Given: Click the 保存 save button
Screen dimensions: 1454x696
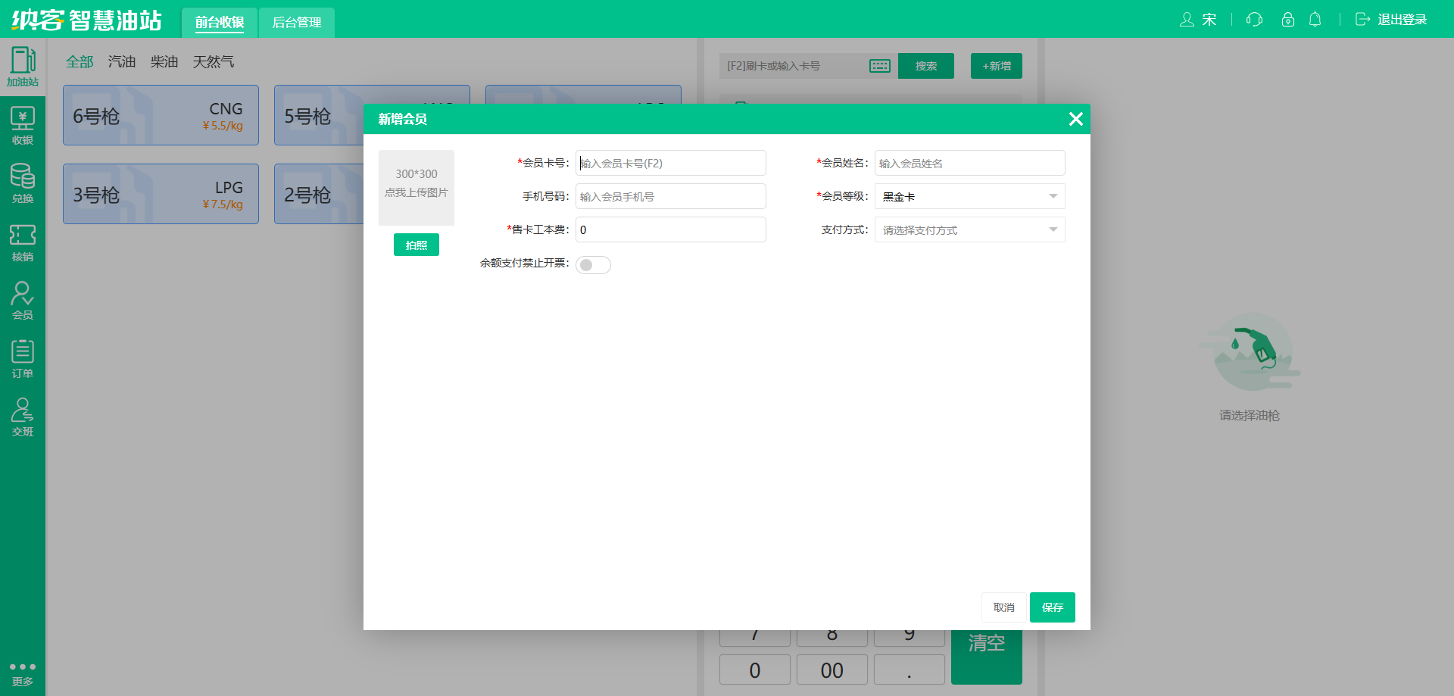Looking at the screenshot, I should (x=1052, y=607).
